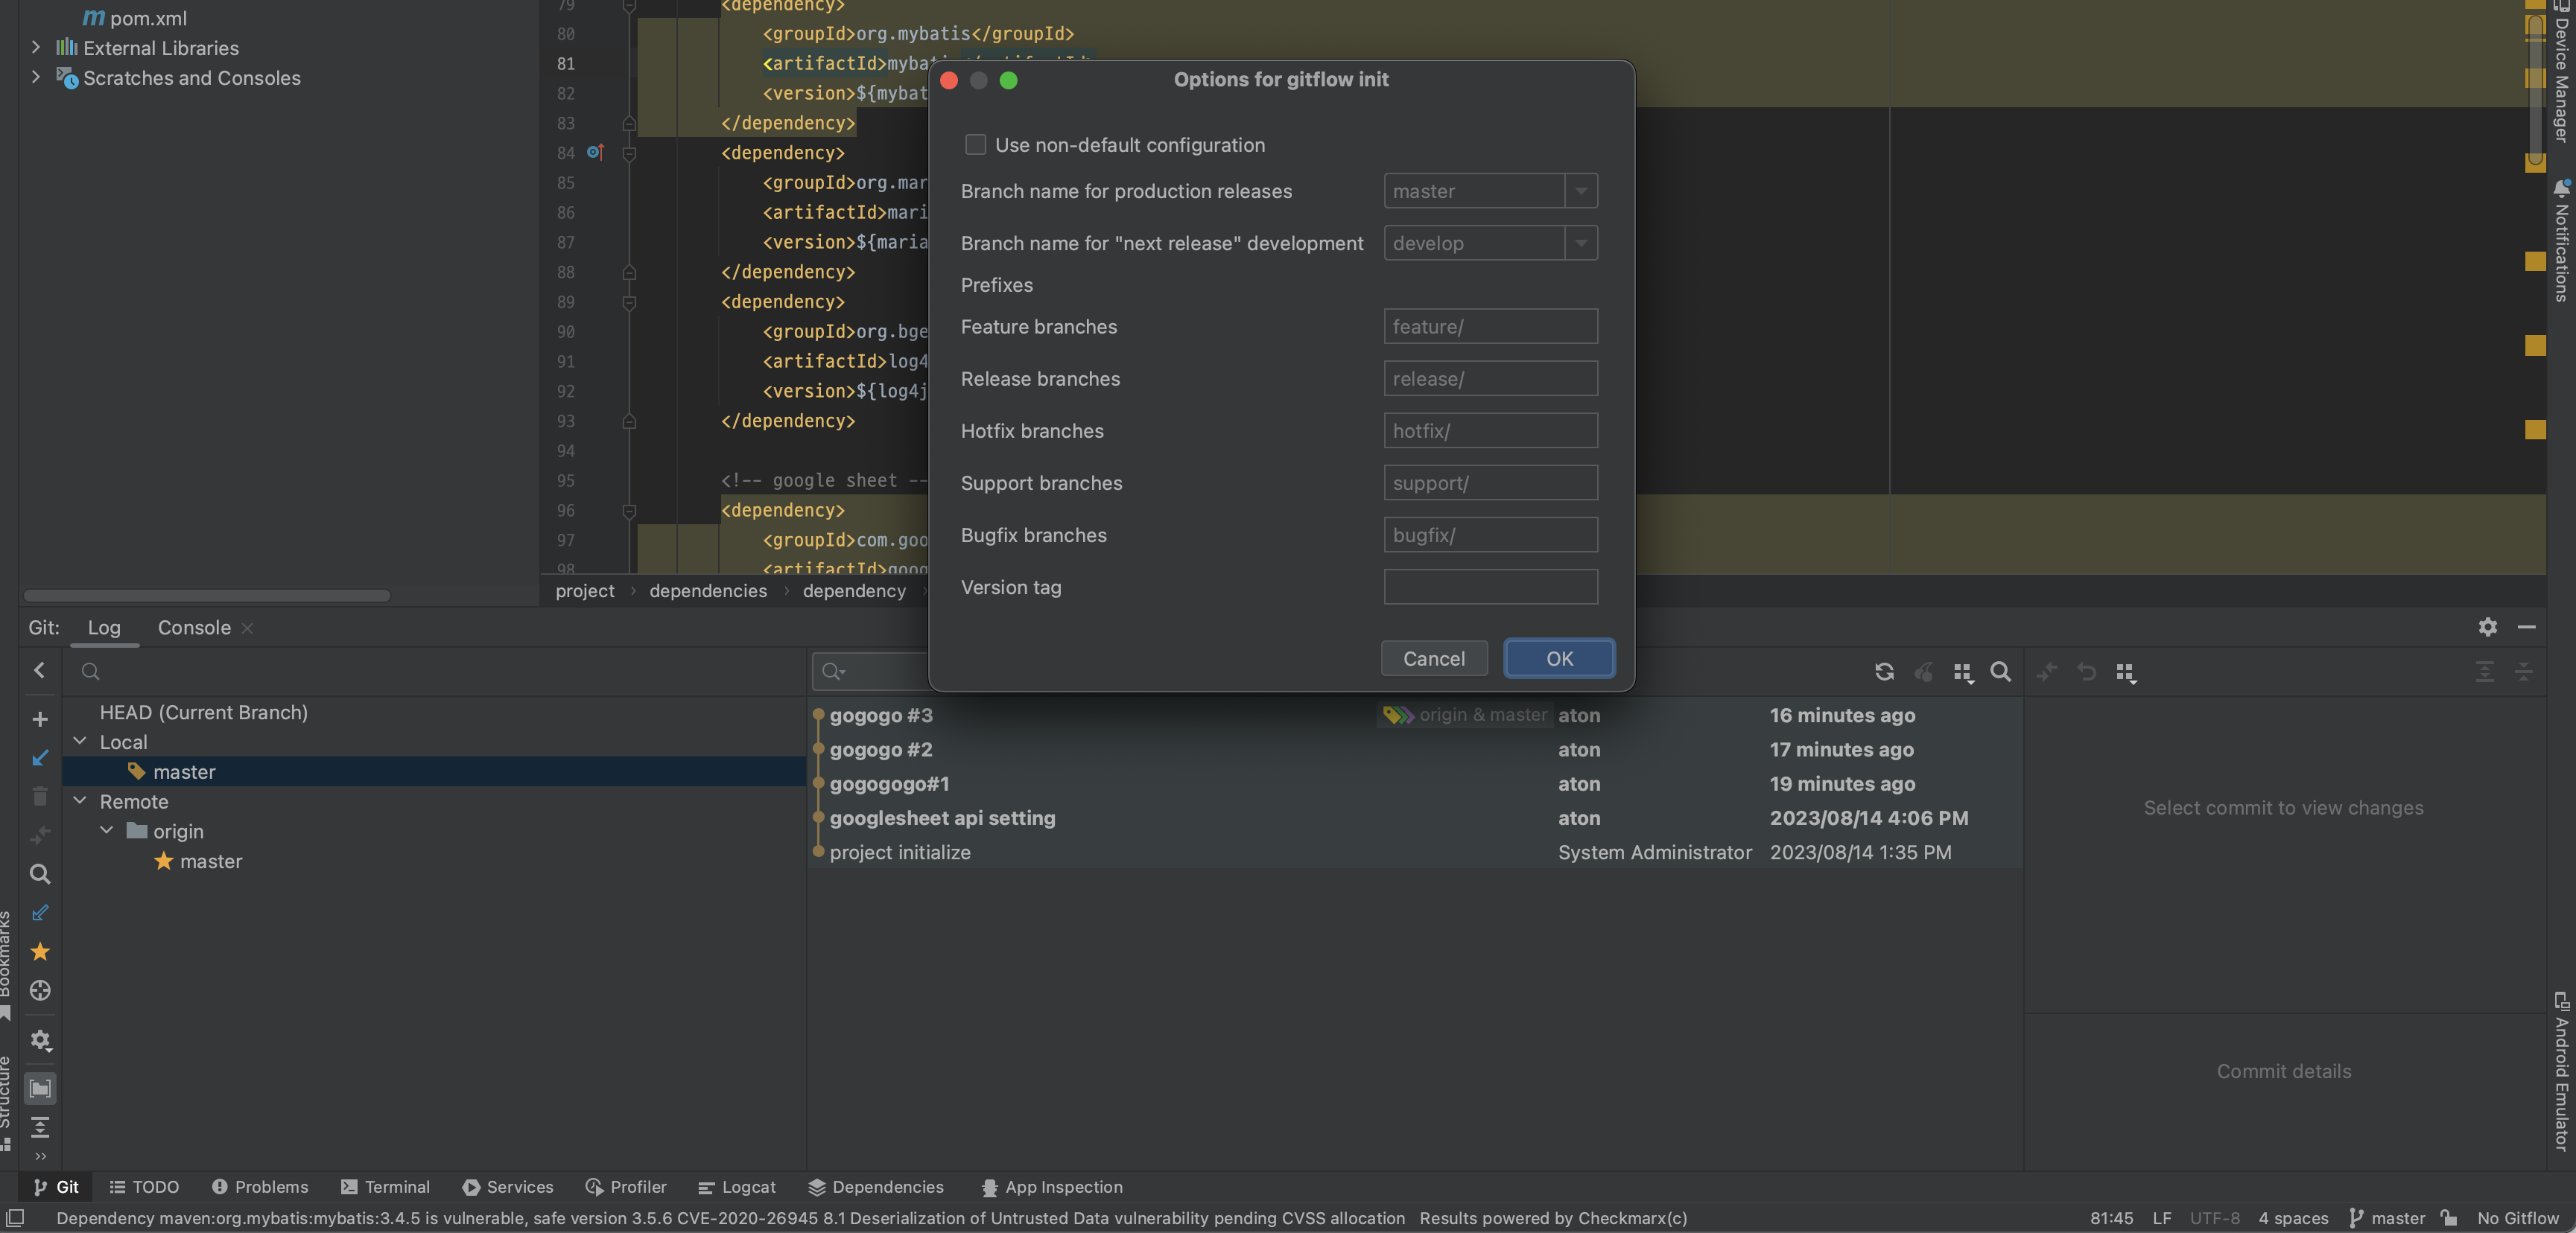Image resolution: width=2576 pixels, height=1233 pixels.
Task: Open Git tool window settings gear
Action: coord(2487,626)
